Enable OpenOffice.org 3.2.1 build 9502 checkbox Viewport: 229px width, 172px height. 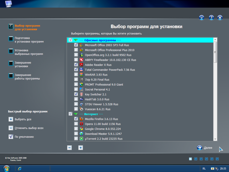point(76,55)
